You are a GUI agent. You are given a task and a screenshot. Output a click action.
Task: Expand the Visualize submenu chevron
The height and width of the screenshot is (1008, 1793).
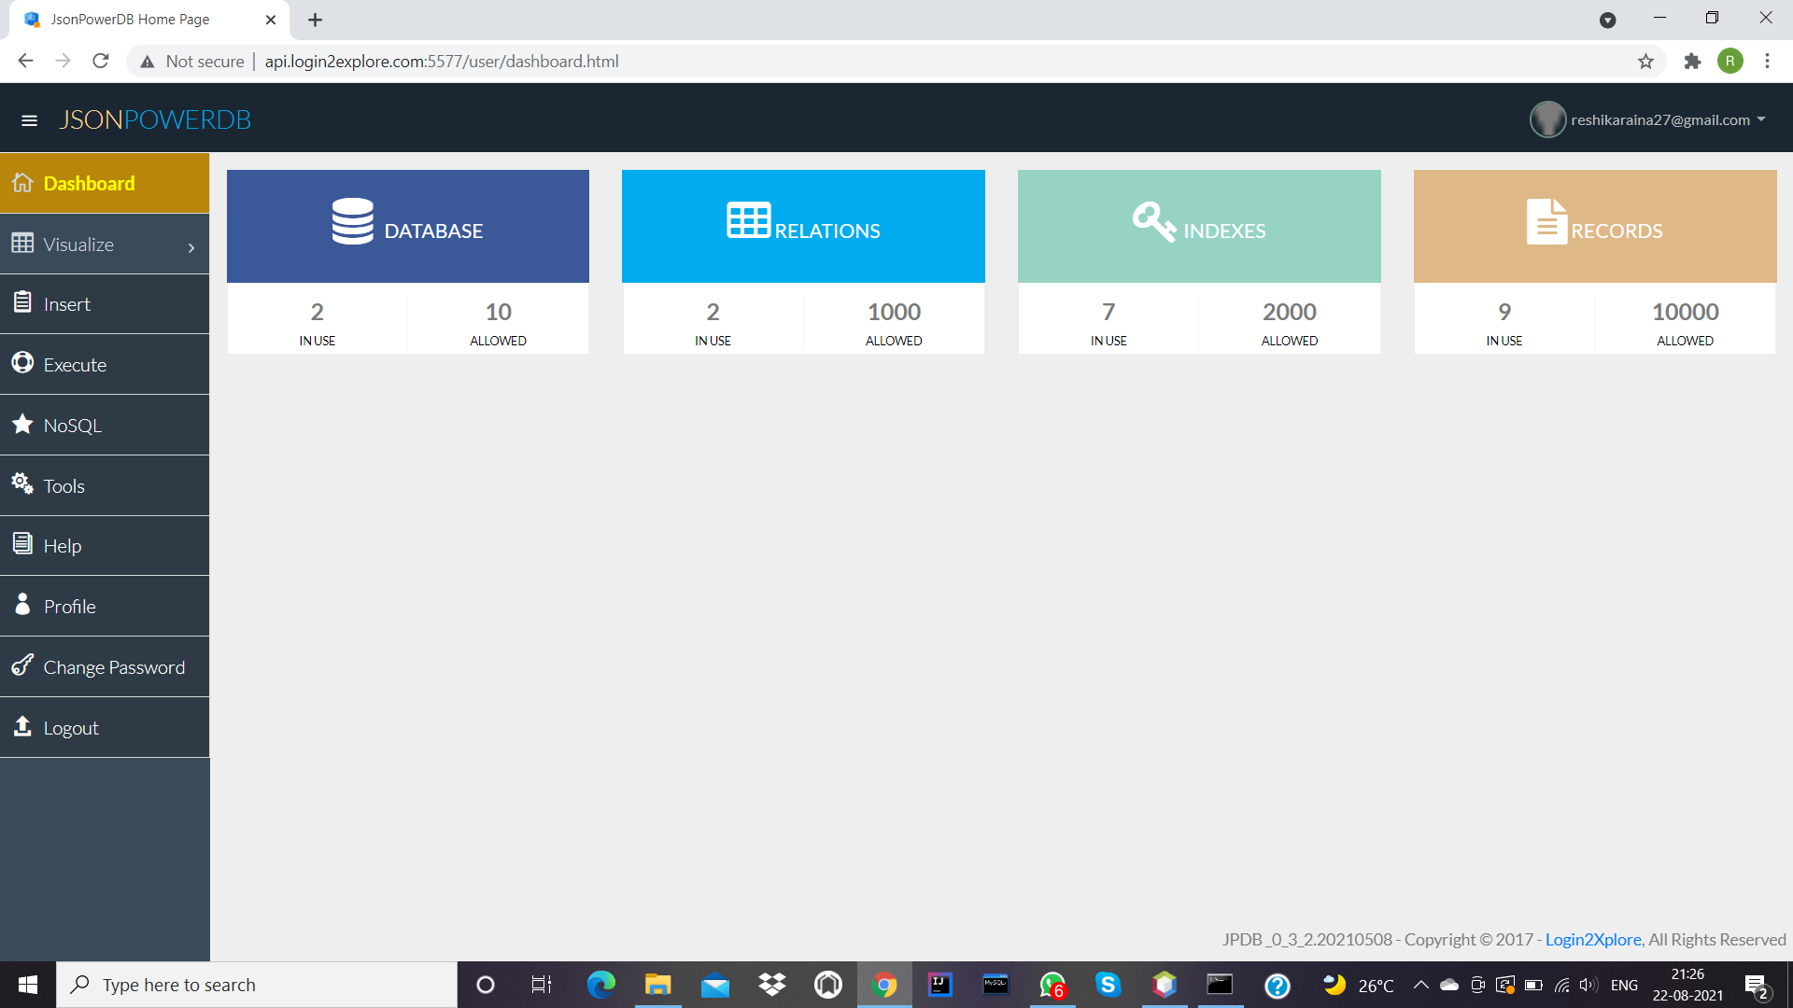pyautogui.click(x=191, y=247)
